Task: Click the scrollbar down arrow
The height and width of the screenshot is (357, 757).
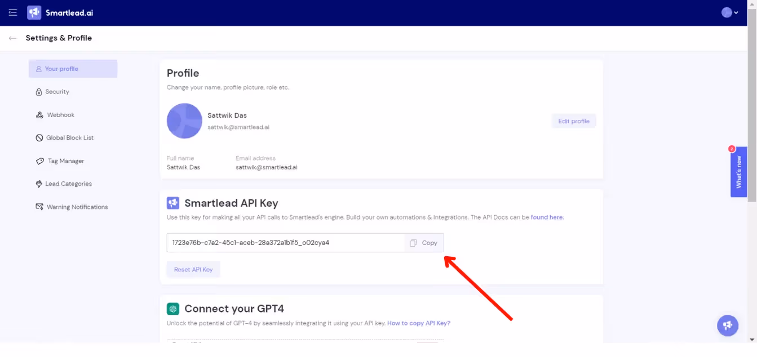Action: click(x=752, y=340)
